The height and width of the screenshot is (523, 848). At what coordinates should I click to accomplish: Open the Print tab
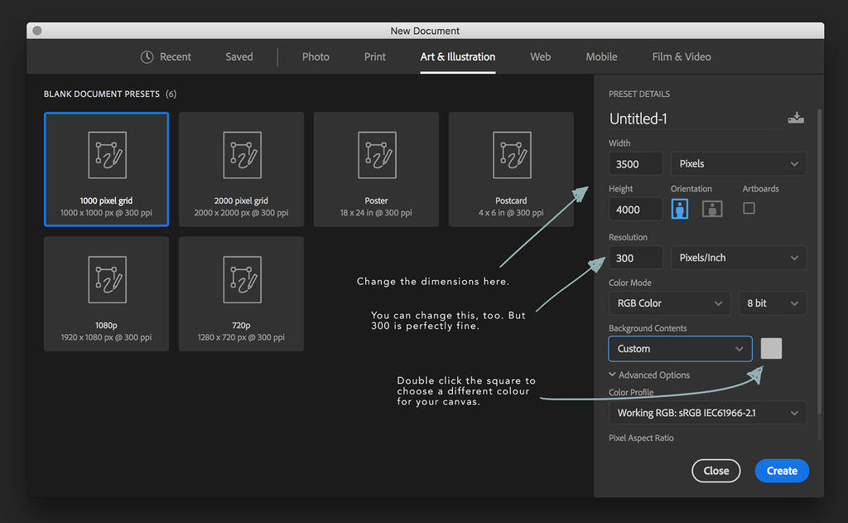(x=375, y=57)
